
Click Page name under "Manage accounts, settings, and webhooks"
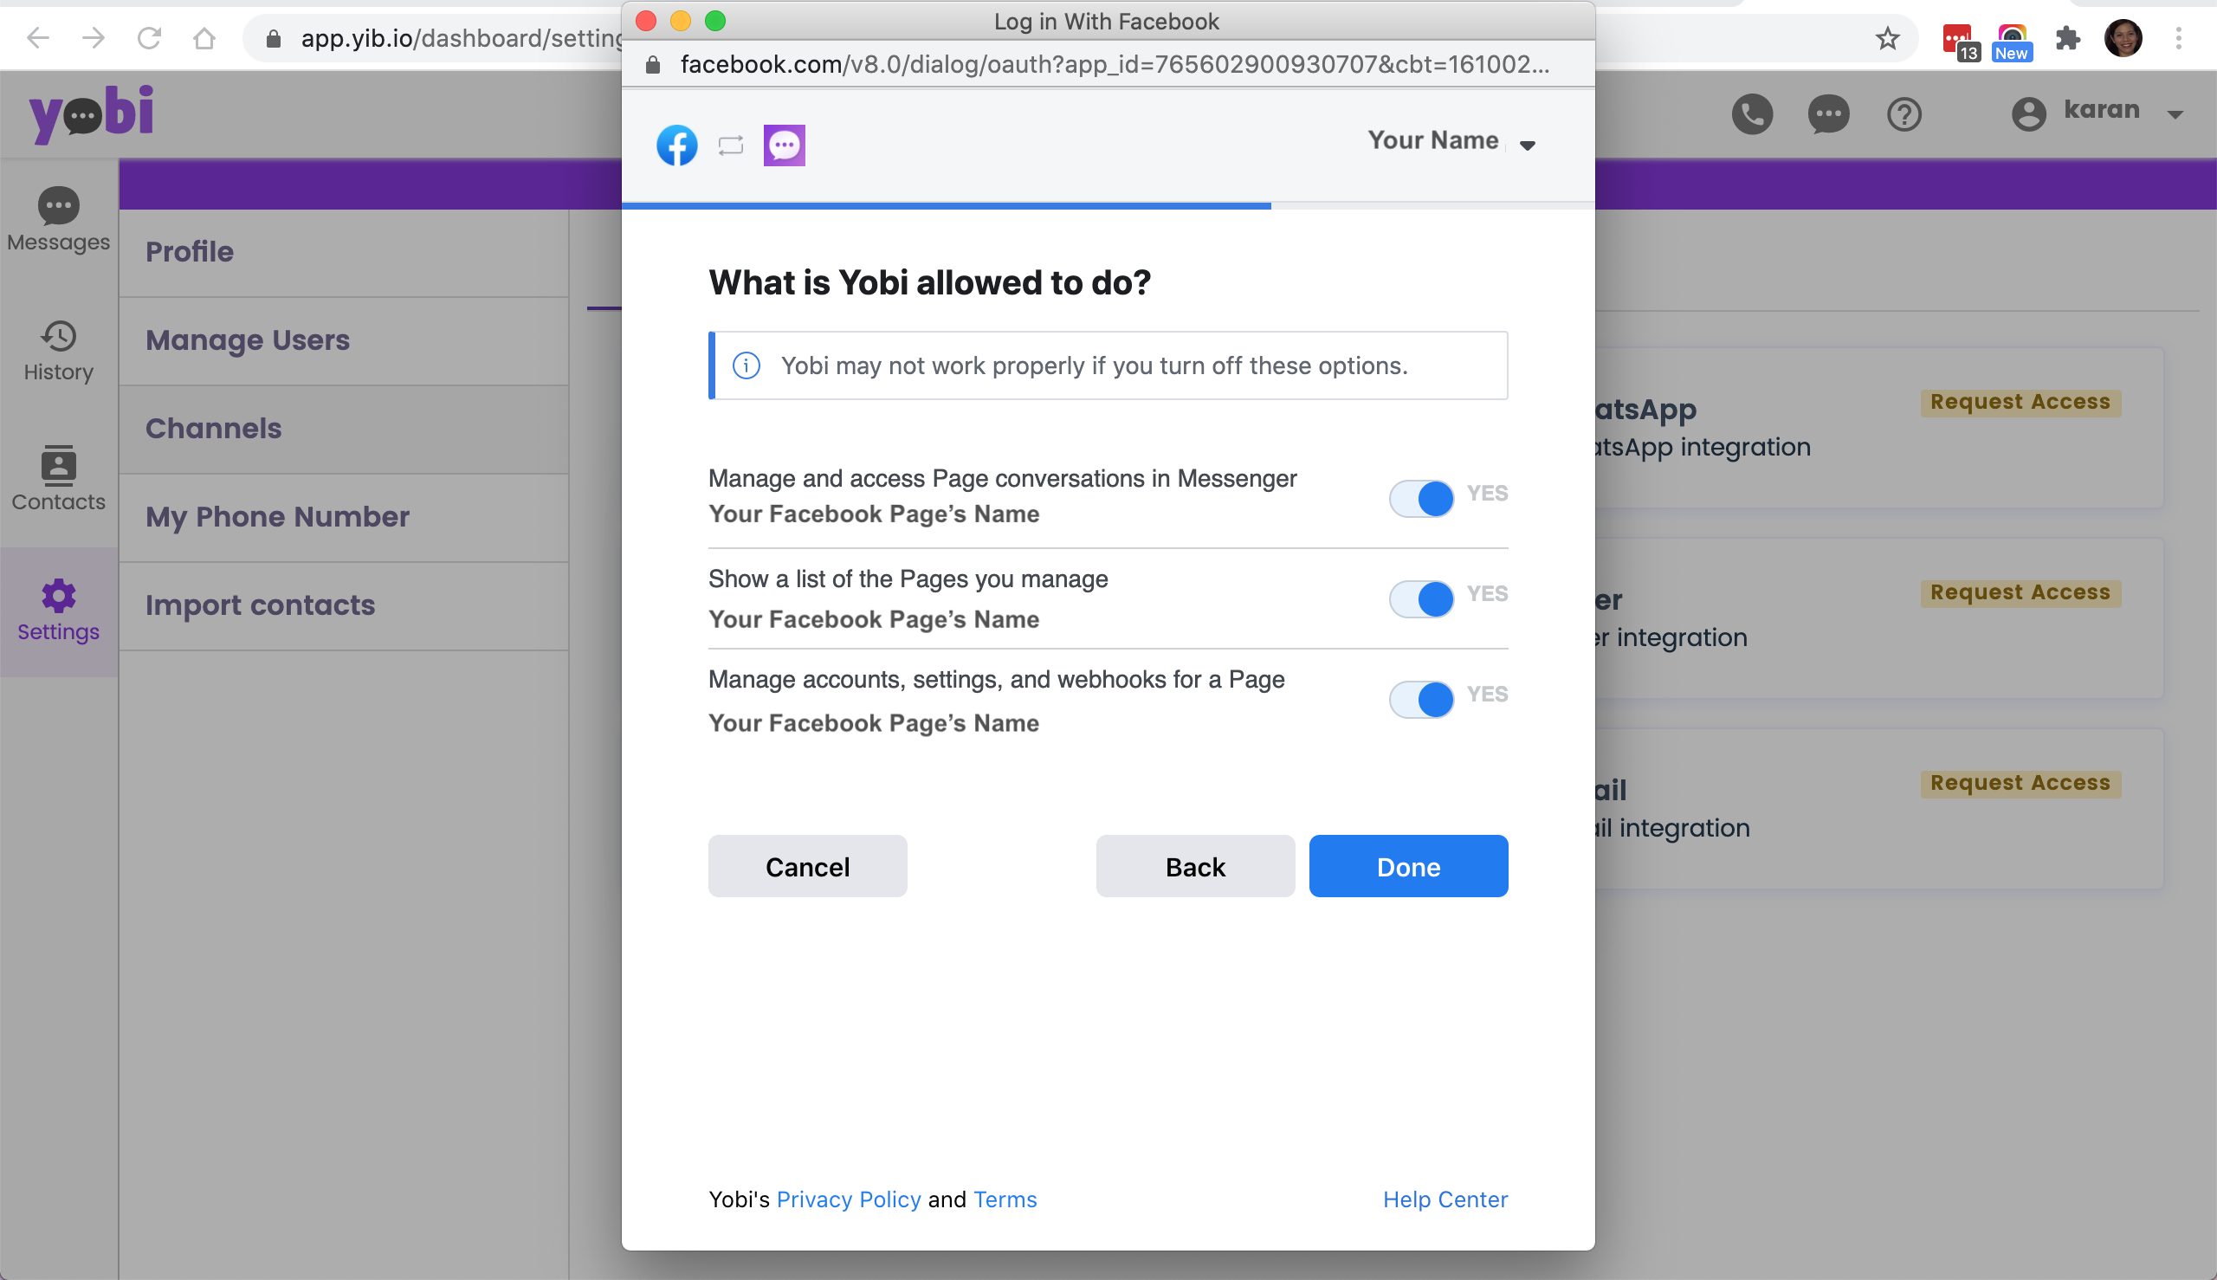tap(874, 723)
